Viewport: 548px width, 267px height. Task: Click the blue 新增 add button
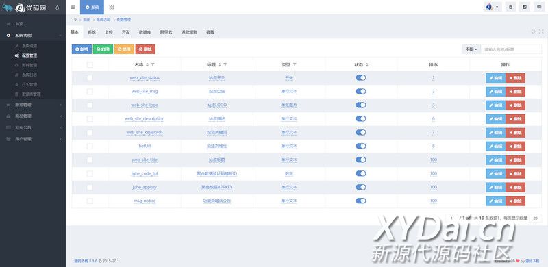click(82, 49)
